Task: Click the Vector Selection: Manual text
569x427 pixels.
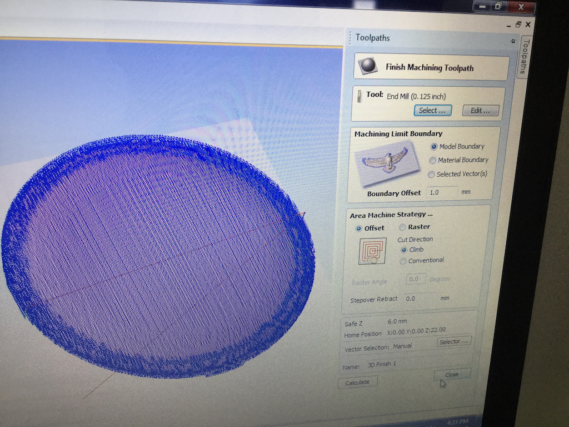Action: 378,347
